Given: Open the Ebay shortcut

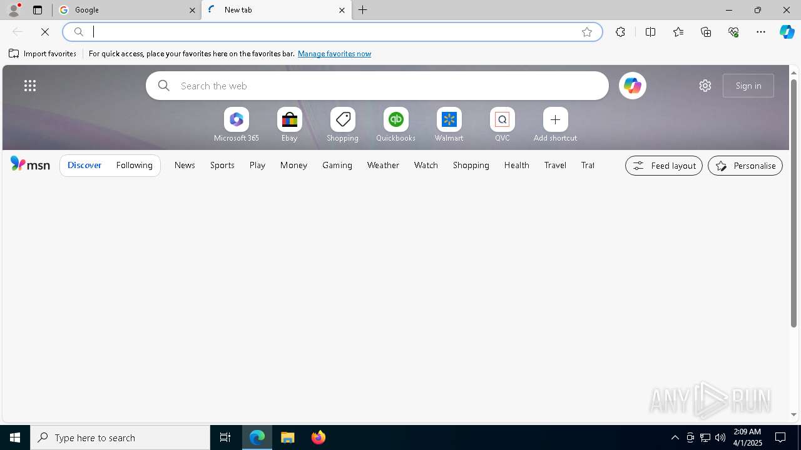Looking at the screenshot, I should point(289,125).
